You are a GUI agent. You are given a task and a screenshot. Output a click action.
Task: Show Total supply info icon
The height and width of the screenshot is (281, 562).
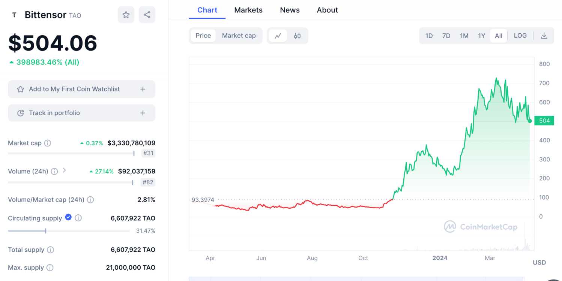click(50, 250)
